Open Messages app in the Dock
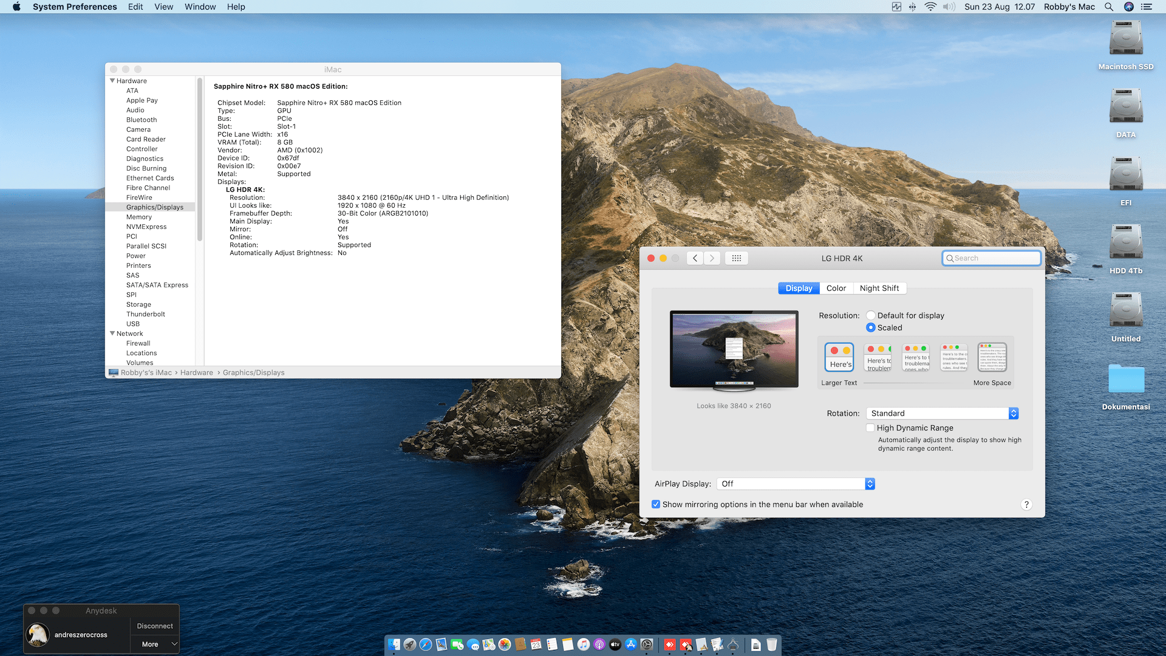The image size is (1166, 656). [473, 644]
